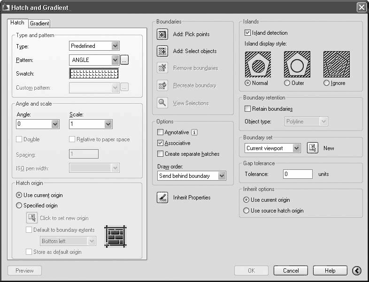Viewport: 369px width, 282px height.
Task: Enable the Annotative checkbox
Action: click(160, 132)
